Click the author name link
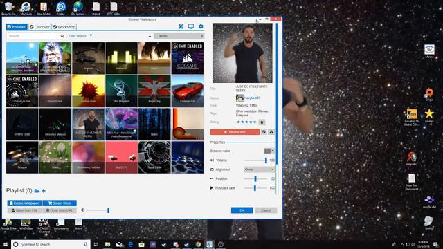The image size is (443, 249). pyautogui.click(x=252, y=98)
